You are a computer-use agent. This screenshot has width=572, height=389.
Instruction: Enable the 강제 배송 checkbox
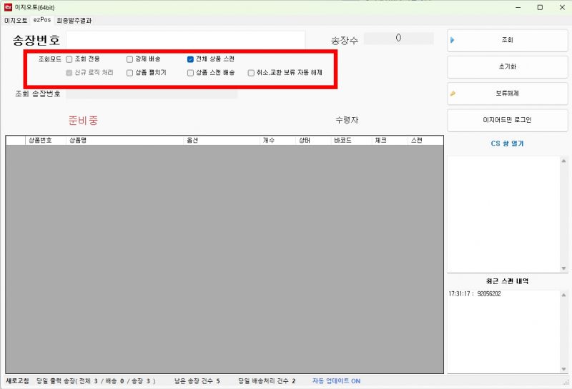(x=129, y=59)
